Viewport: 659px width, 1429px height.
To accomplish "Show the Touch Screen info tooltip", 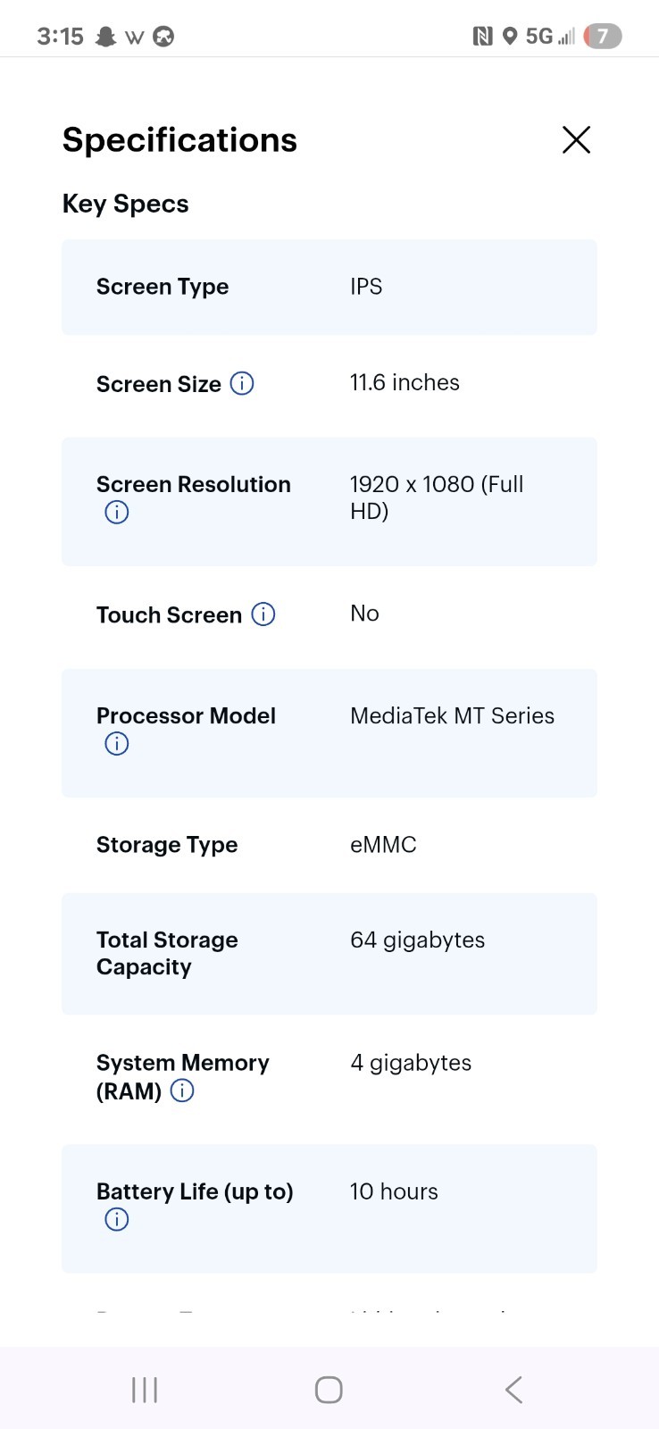I will tap(263, 614).
